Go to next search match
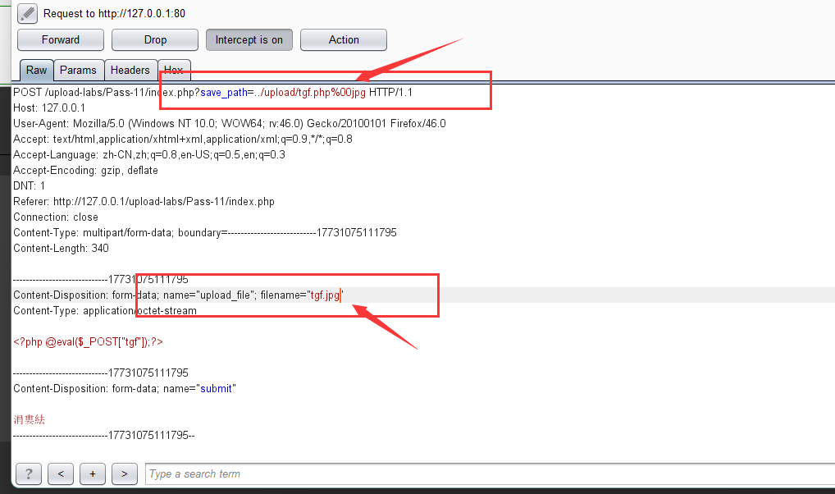This screenshot has height=494, width=835. click(x=125, y=473)
